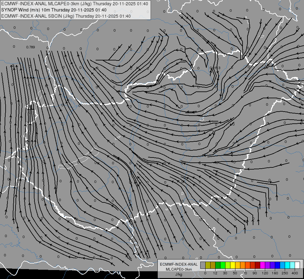This screenshot has height=279, width=304.
Task: Choose the pure blue legend swatch above 160
Action: point(278,265)
